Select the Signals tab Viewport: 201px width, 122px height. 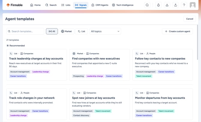click(81, 5)
